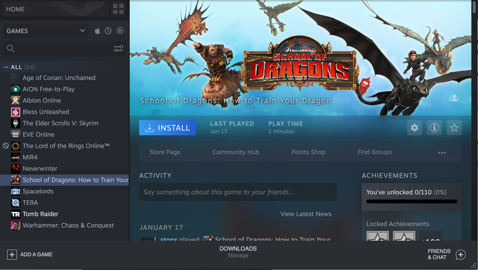
Task: Select AION Free-to-Play in the list
Action: coord(49,89)
